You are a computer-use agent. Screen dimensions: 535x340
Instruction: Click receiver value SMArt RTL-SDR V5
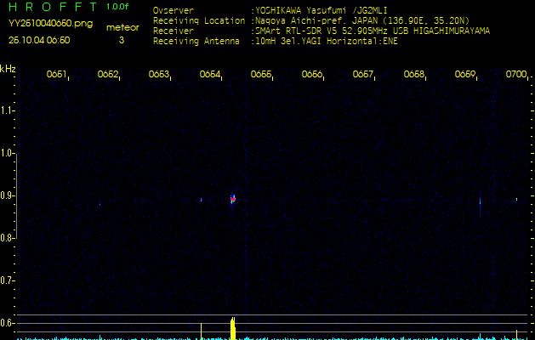[296, 31]
